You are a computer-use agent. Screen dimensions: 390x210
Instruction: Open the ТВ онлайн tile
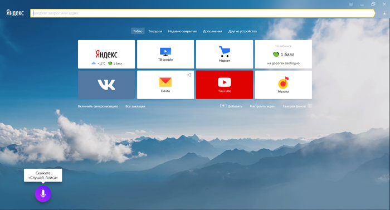point(165,54)
